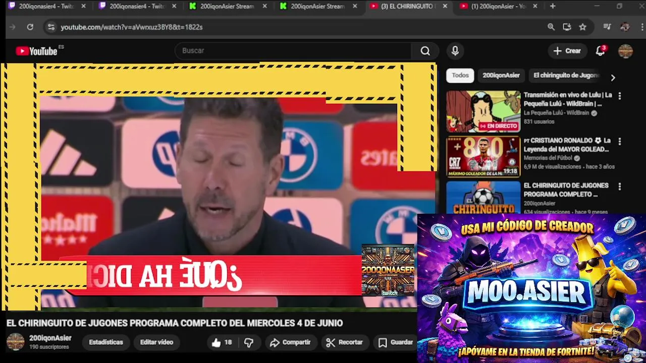Click 6,9 M de visualizaciones text
646x363 pixels.
point(552,167)
